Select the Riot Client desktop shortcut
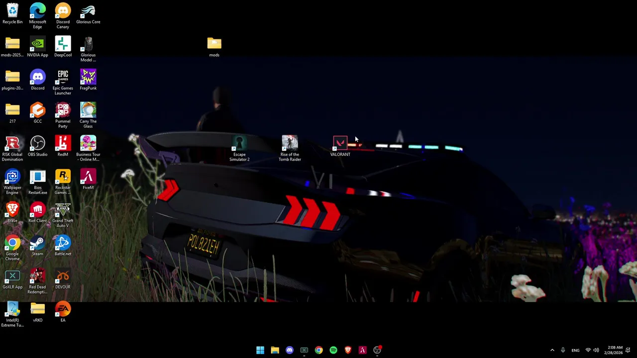 [x=37, y=213]
